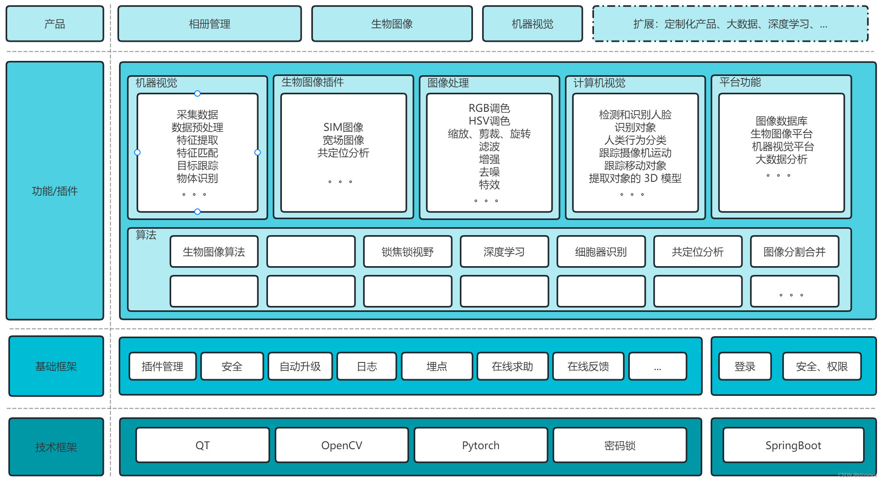Image resolution: width=883 pixels, height=481 pixels.
Task: Click the 图像分割合并 algorithm block
Action: coord(795,252)
